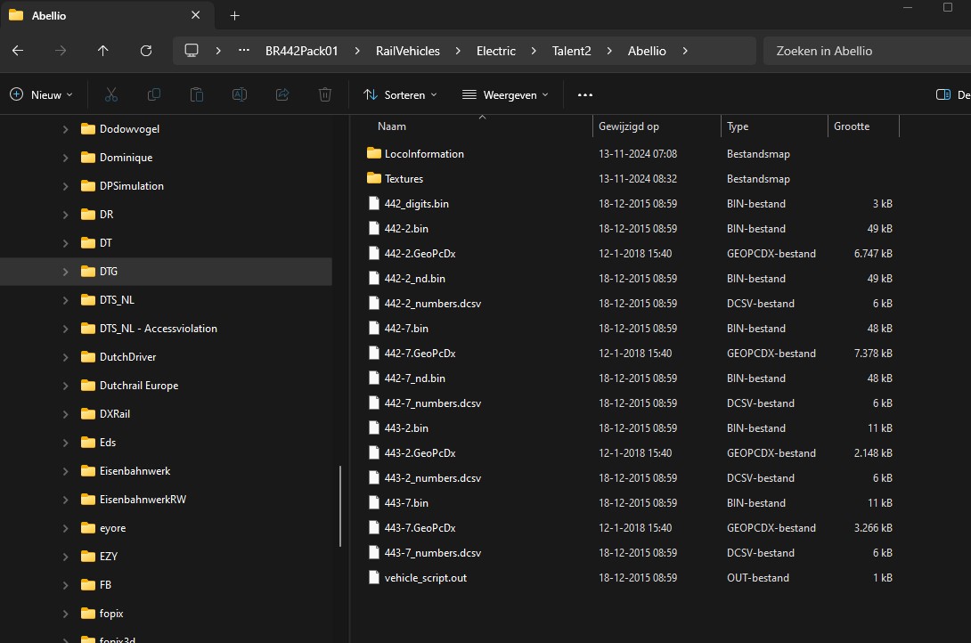Open a new tab with plus icon
971x643 pixels.
click(x=234, y=15)
